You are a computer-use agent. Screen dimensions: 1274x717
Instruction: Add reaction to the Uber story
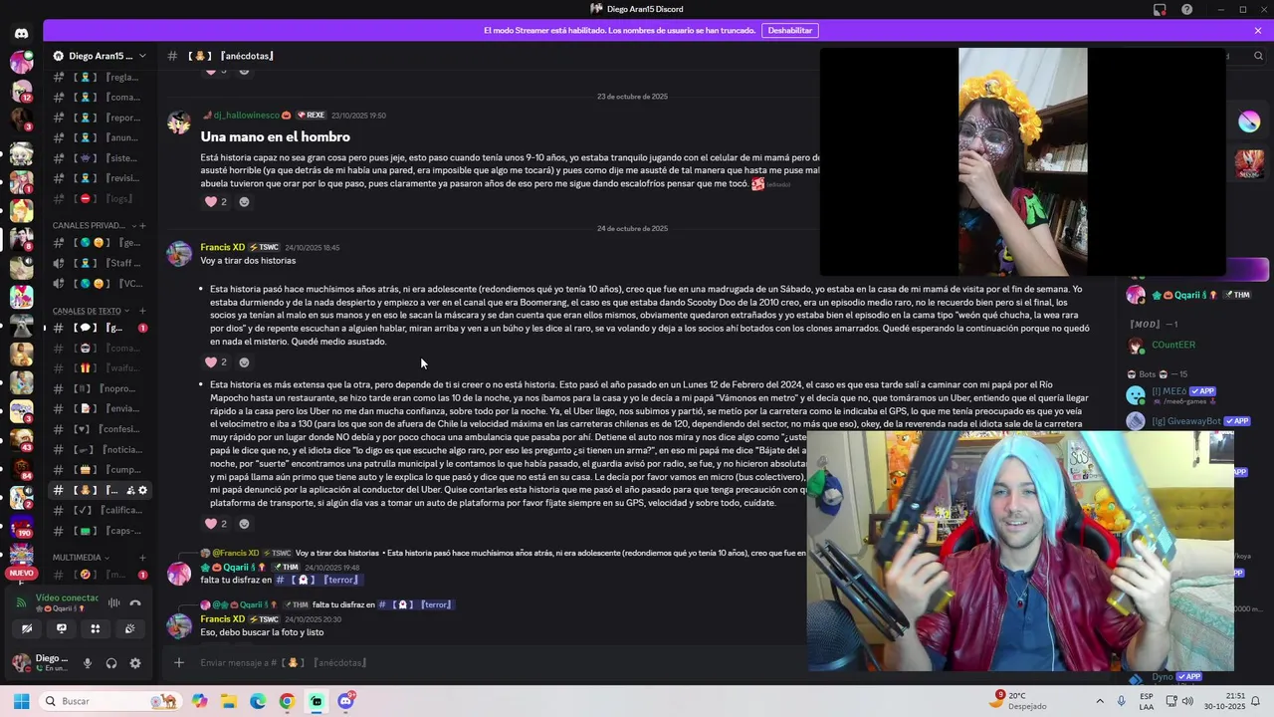(244, 524)
